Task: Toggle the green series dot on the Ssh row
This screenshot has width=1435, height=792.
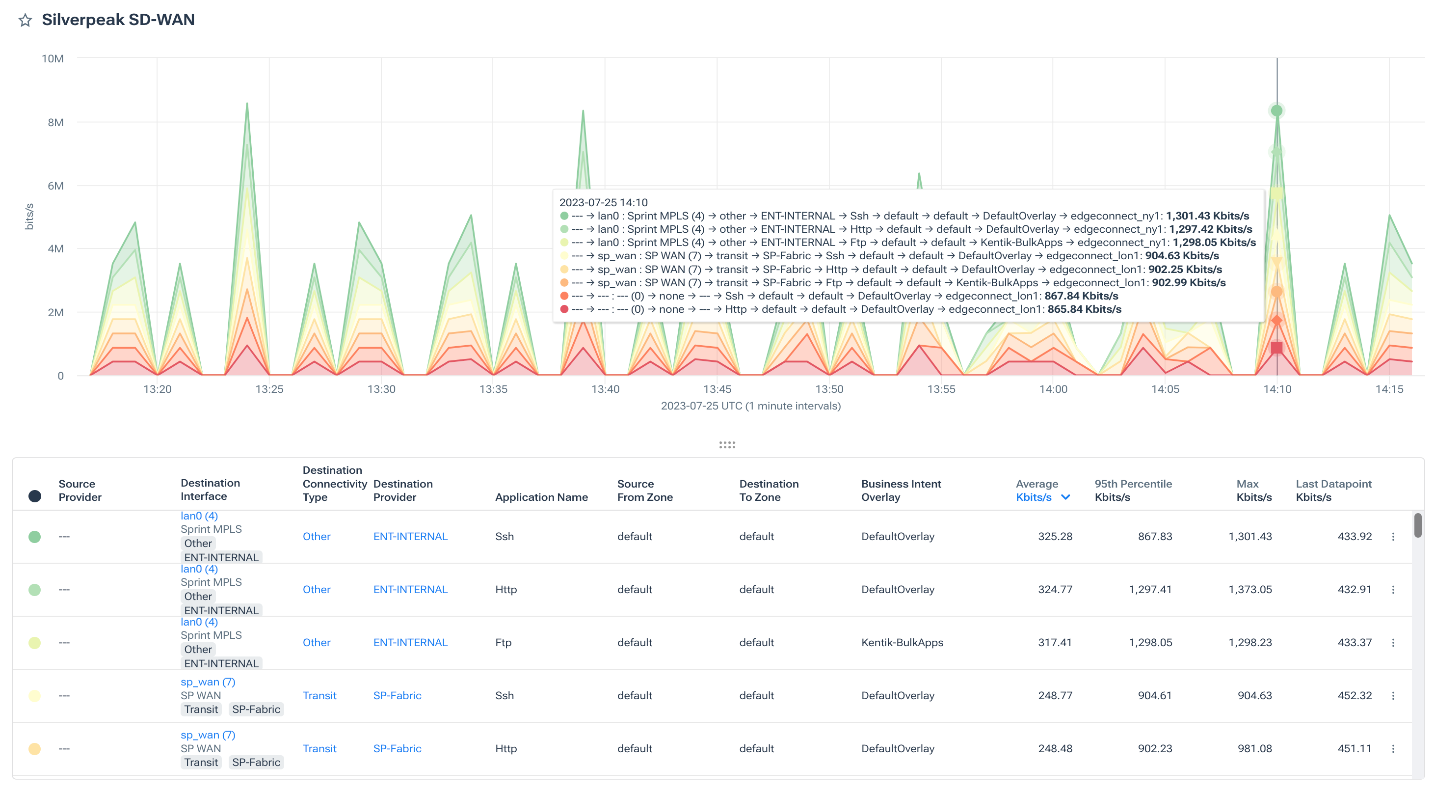Action: [34, 537]
